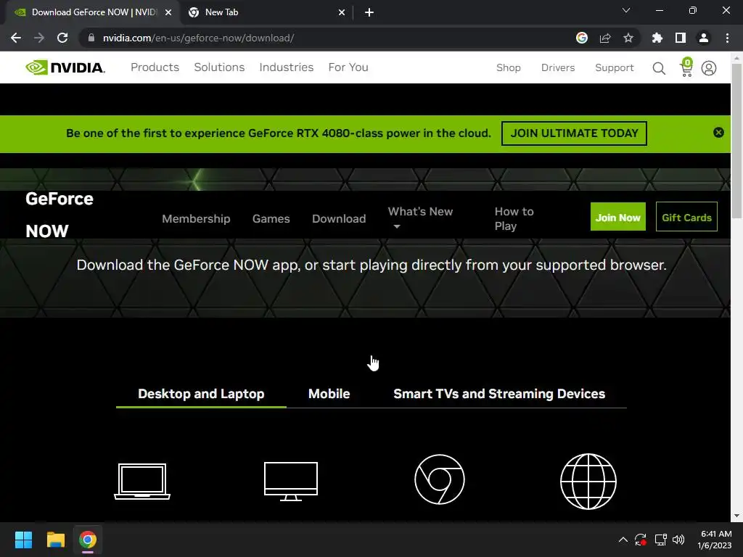This screenshot has height=557, width=743.
Task: Open the Chrome three-dot menu
Action: click(727, 38)
